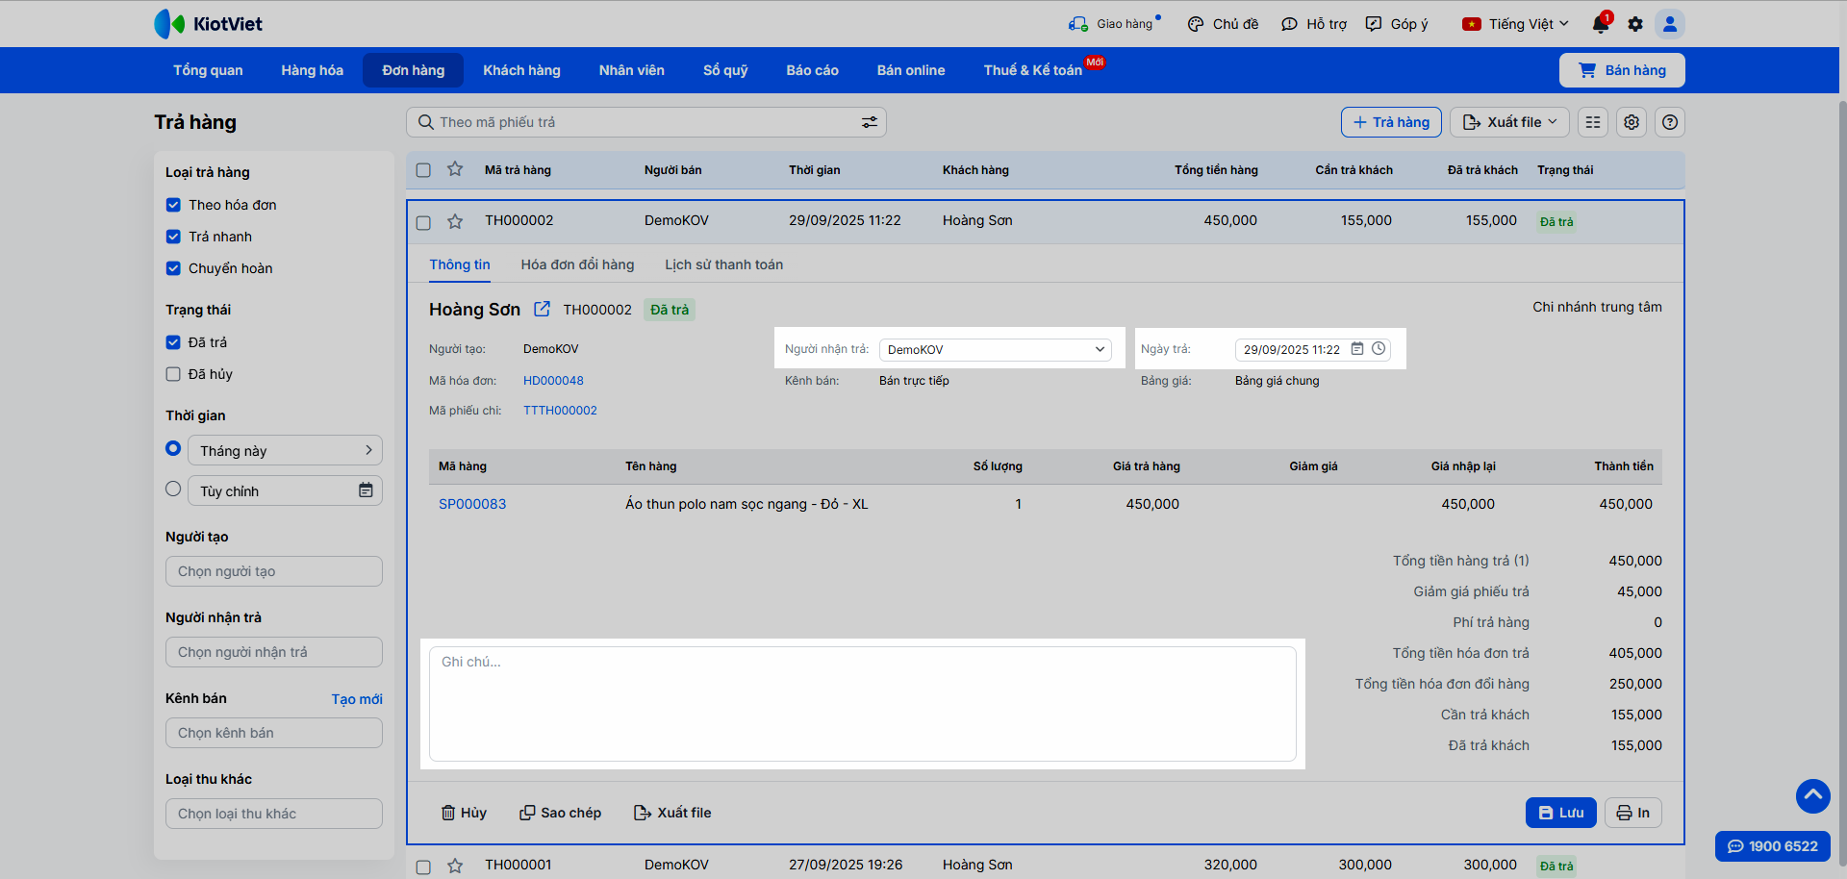Open the column display list icon

click(x=1593, y=122)
